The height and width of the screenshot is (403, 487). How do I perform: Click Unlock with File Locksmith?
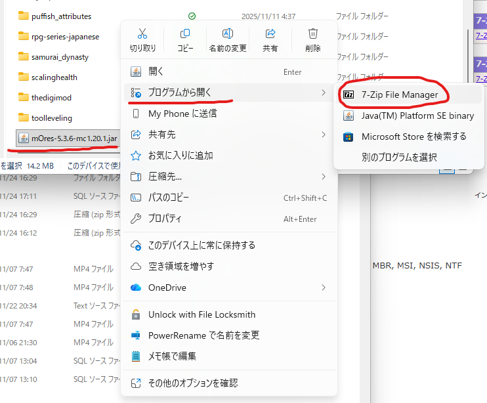click(x=201, y=314)
